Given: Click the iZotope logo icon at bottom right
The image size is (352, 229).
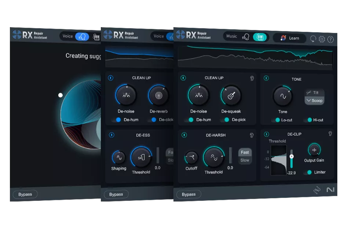Looking at the screenshot, I should pos(317,190).
